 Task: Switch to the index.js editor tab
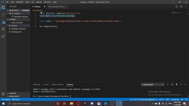click(39, 6)
